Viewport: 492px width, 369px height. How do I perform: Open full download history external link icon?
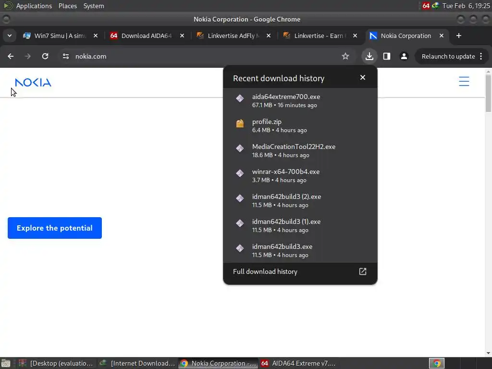tap(363, 271)
